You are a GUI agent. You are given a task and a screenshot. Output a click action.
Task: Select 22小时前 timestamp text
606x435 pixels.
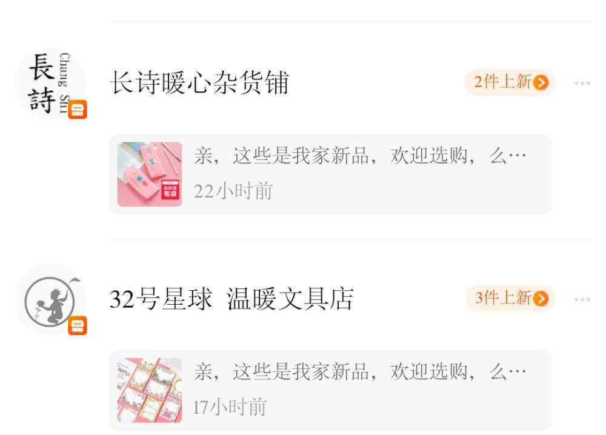pyautogui.click(x=233, y=191)
